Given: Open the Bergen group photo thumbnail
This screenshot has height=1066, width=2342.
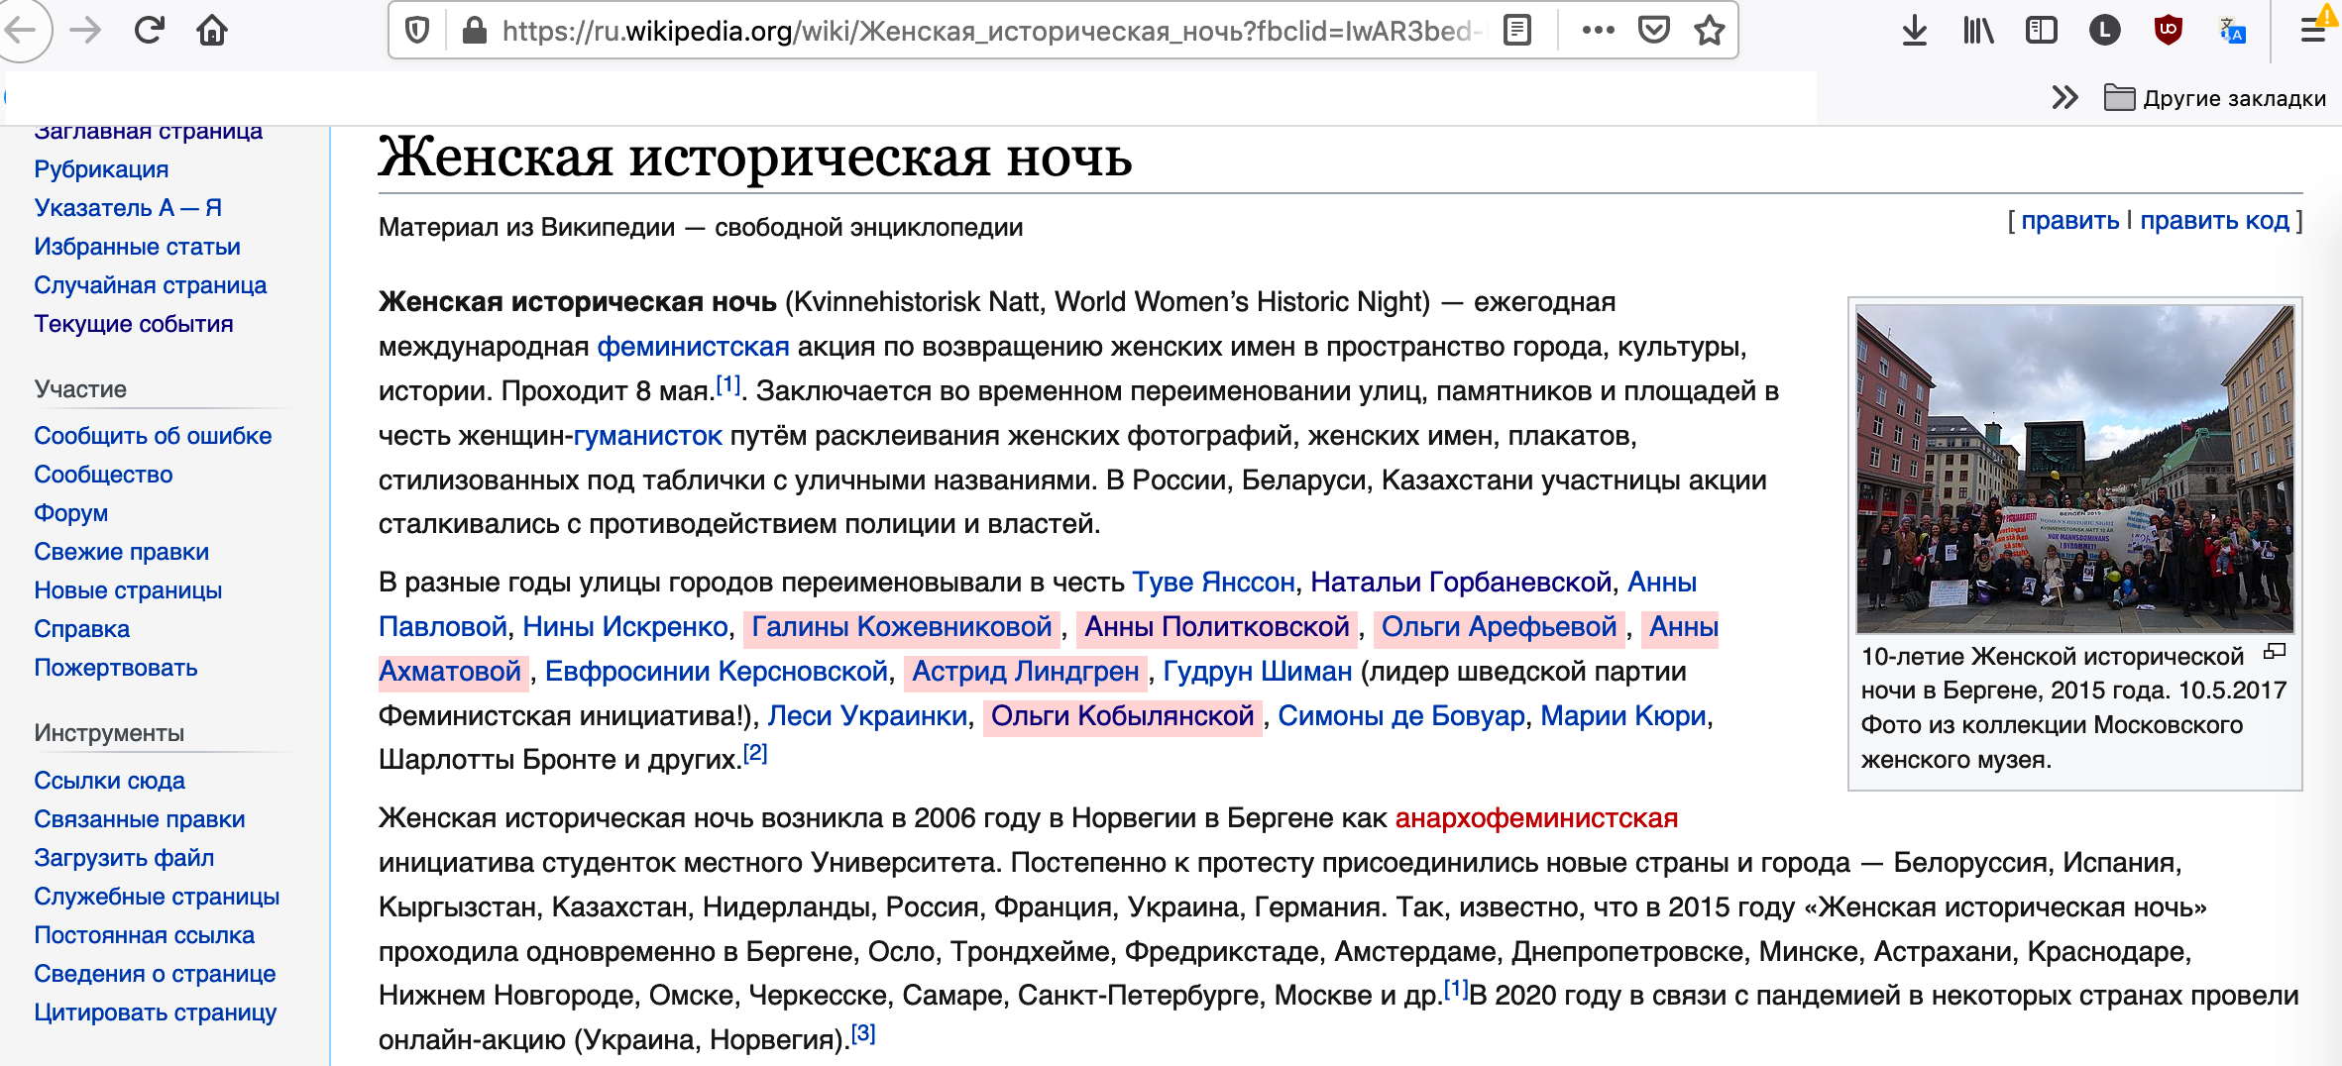Looking at the screenshot, I should (x=2074, y=469).
